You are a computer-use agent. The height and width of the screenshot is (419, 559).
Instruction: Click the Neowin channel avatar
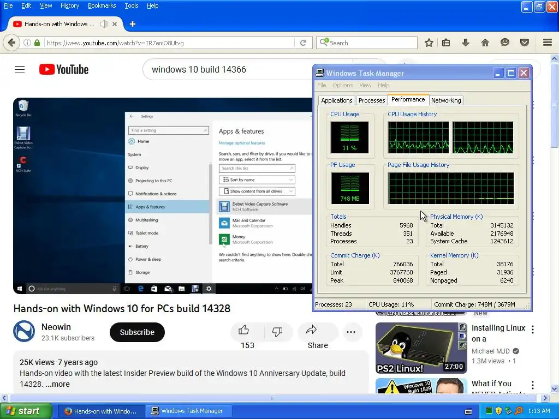tap(24, 331)
